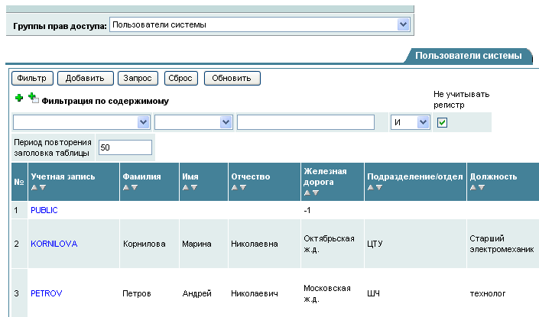Sort Отчество column ascending

pyautogui.click(x=235, y=187)
